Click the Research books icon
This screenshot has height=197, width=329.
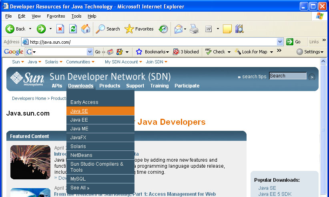click(239, 29)
